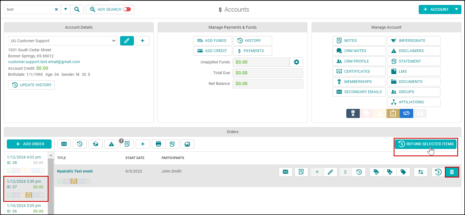
Task: Refund Nyairah's Test event with the dollar-arrow icon
Action: [438, 172]
